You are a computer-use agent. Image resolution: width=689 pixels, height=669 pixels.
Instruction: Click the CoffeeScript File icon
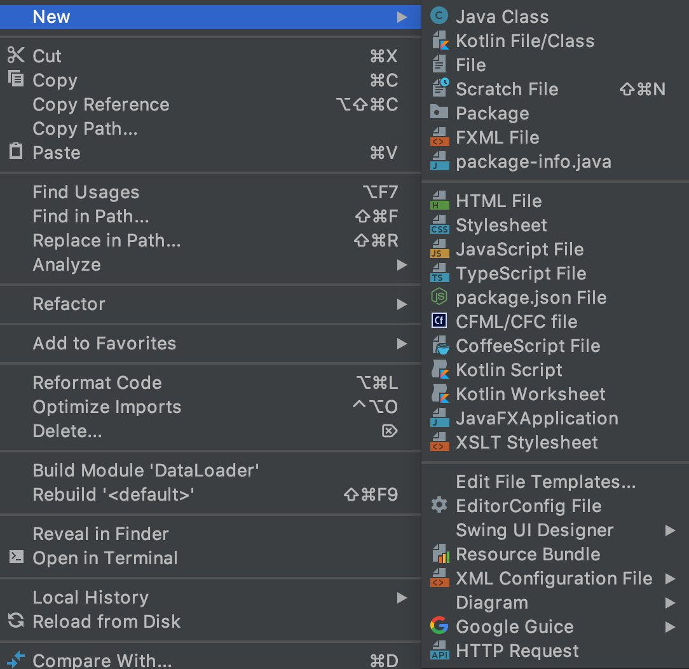[x=439, y=346]
